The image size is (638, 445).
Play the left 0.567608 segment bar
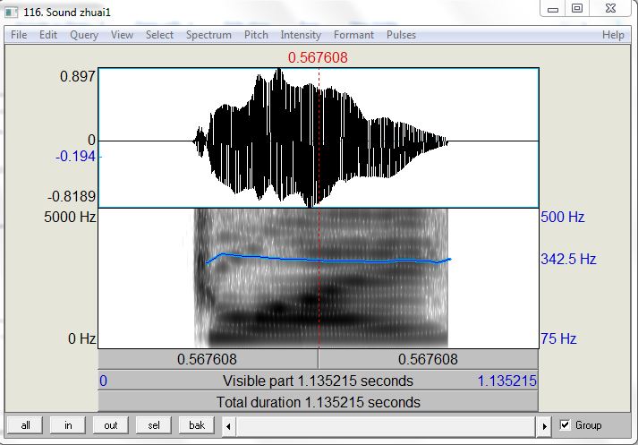click(208, 359)
